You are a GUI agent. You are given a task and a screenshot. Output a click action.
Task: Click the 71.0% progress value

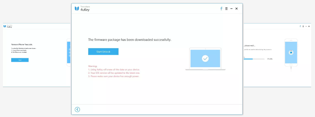(x=270, y=59)
